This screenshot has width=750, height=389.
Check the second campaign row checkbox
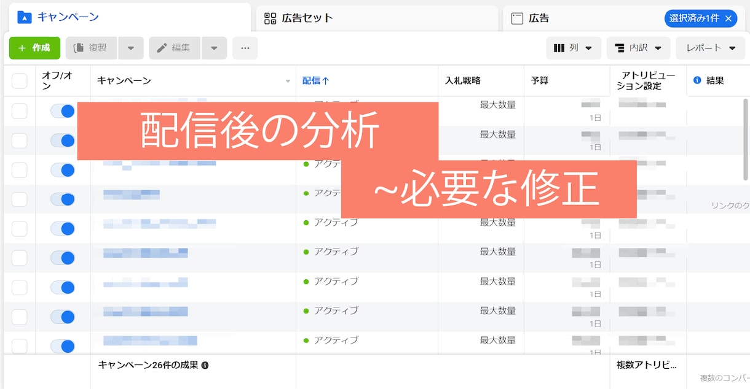click(20, 141)
